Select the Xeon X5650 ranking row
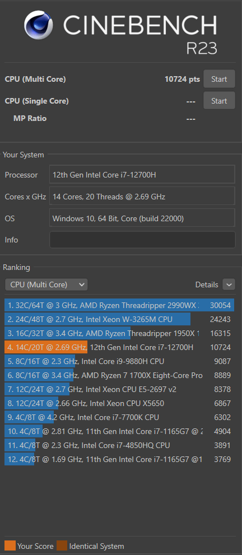The width and height of the screenshot is (242, 555). [x=119, y=403]
